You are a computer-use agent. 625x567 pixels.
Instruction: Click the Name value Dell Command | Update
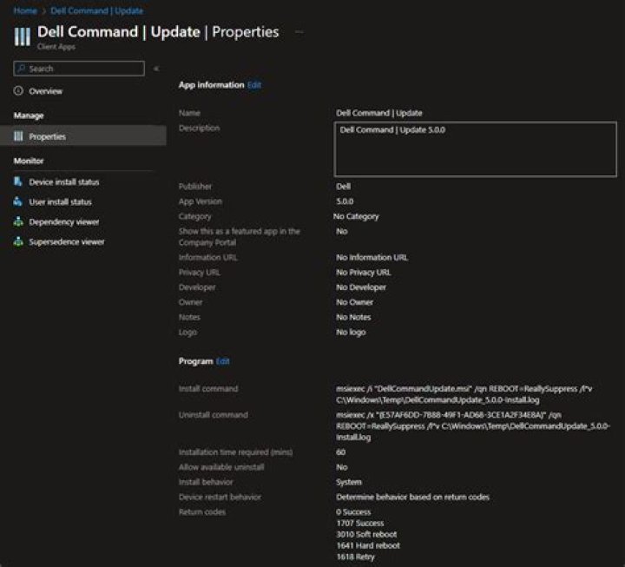pyautogui.click(x=379, y=113)
